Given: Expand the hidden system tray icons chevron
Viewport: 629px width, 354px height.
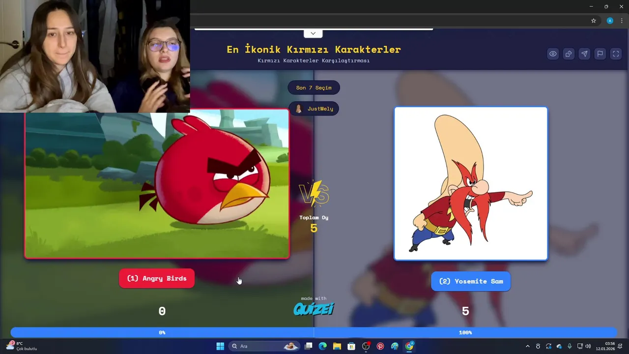Looking at the screenshot, I should [528, 346].
